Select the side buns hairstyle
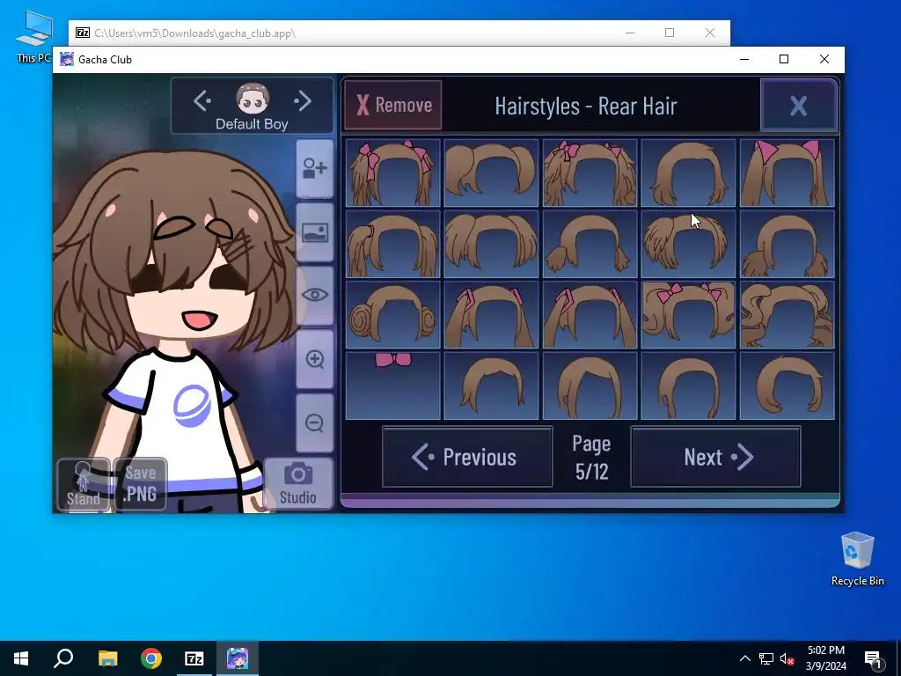 [x=393, y=315]
